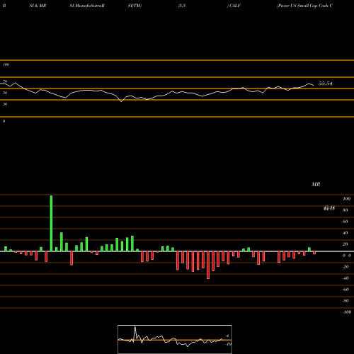
Task: Click the RSI current value 55.54
Action: 326,84
